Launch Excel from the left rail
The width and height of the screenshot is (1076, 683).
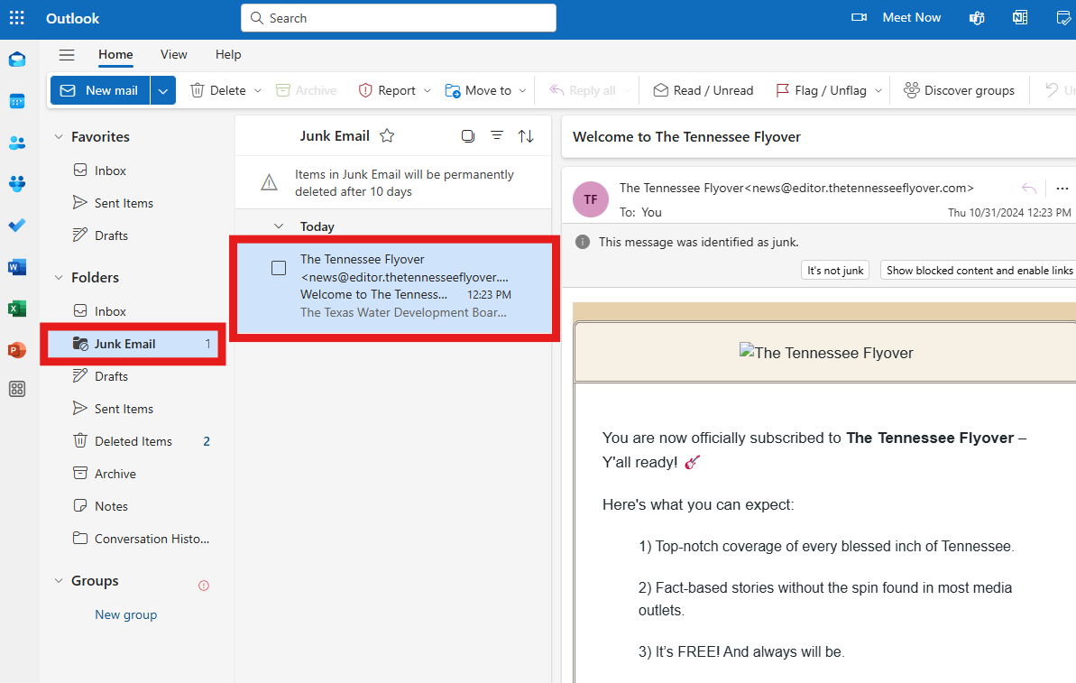tap(17, 309)
